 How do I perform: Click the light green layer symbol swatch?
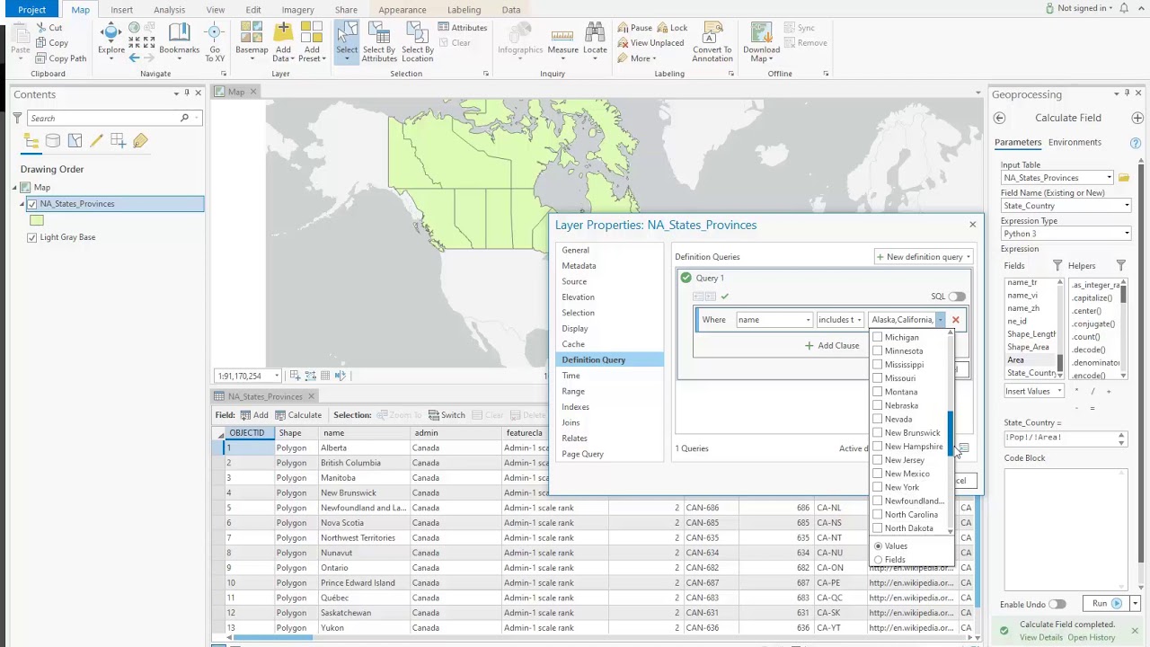(36, 221)
